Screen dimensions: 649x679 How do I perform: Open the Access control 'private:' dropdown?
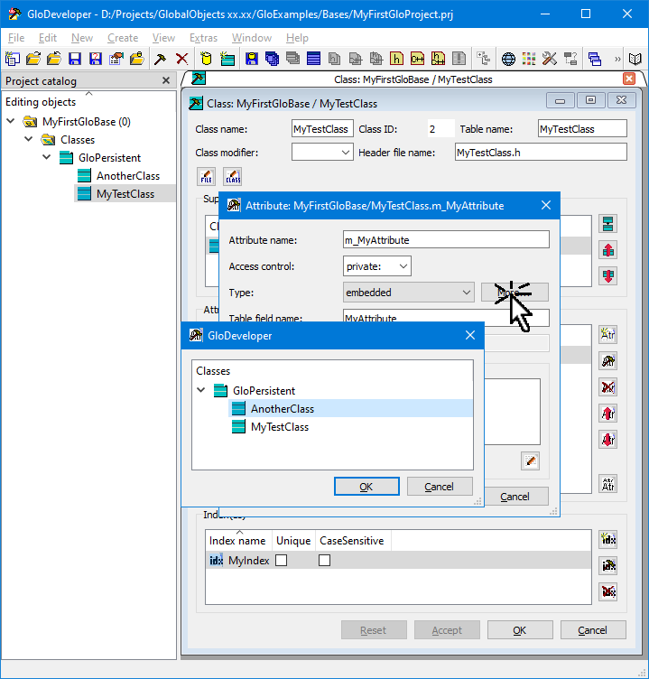376,266
